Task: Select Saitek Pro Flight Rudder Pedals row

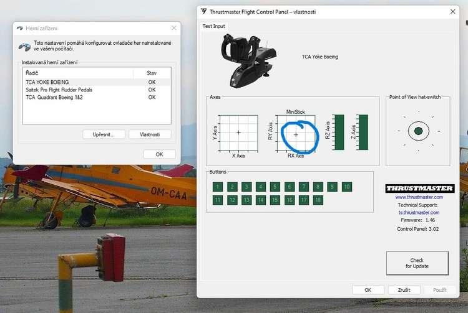Action: click(x=96, y=90)
